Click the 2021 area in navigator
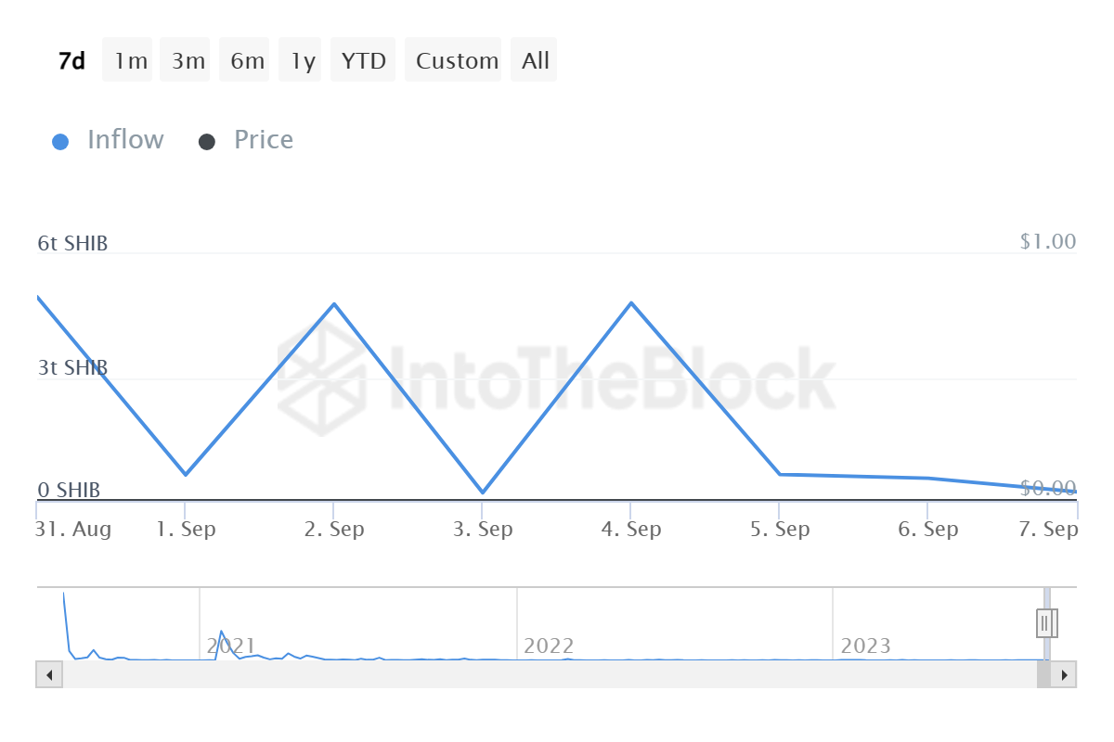The image size is (1114, 742). tap(228, 646)
